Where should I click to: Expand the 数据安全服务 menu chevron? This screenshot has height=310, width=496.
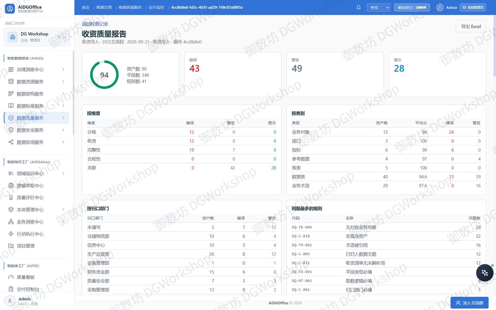coord(63,130)
